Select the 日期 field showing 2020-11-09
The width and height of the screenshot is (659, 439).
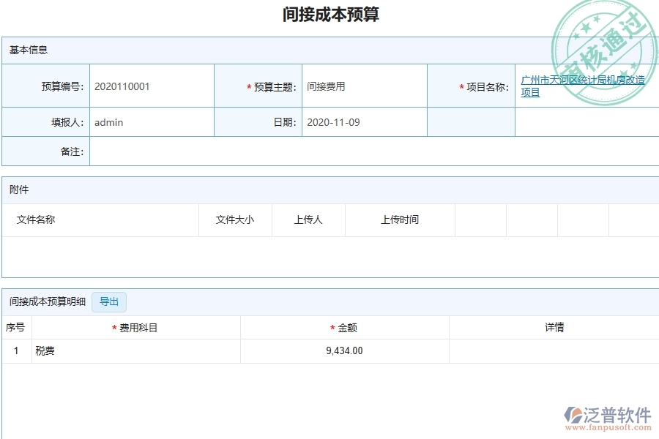(364, 122)
